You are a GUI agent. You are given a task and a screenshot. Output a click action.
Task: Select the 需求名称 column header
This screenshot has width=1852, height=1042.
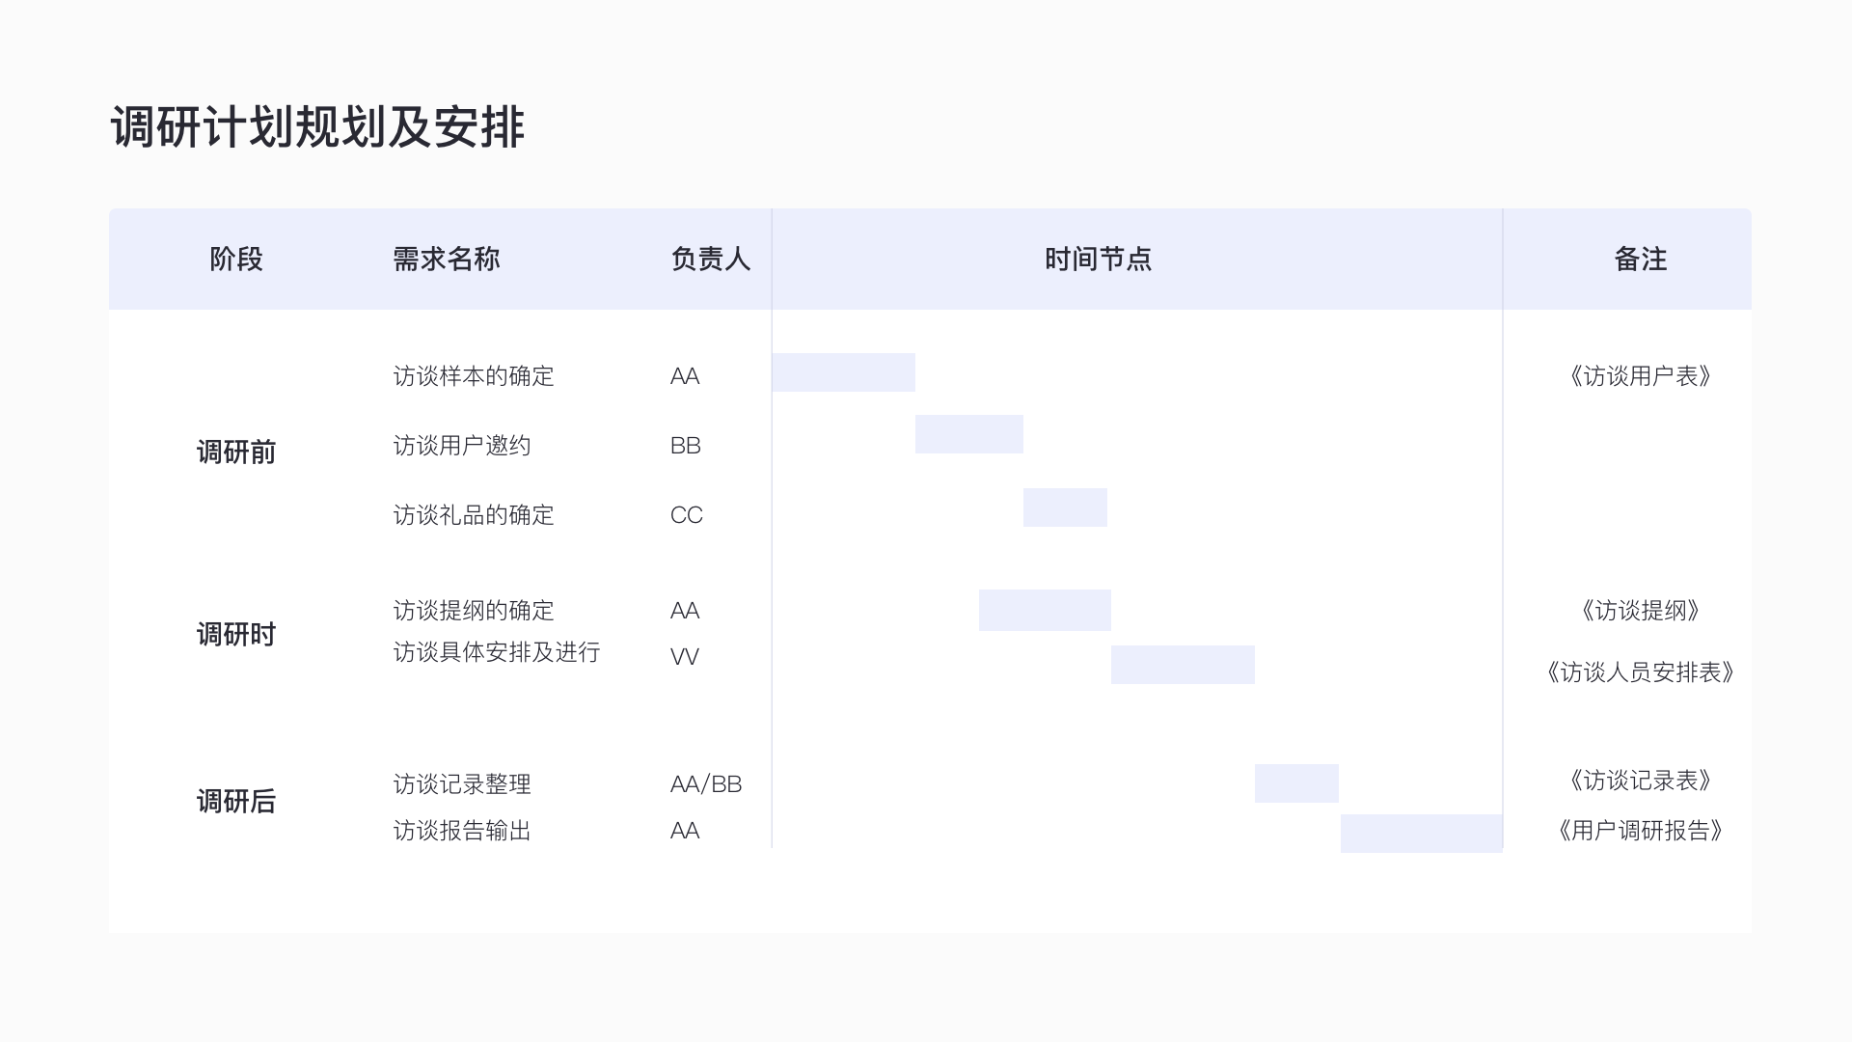(x=446, y=260)
